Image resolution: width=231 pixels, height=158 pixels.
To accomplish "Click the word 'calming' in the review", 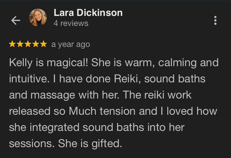I will point(177,63).
